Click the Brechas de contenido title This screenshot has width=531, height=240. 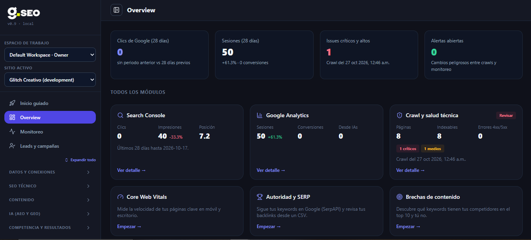pyautogui.click(x=433, y=197)
